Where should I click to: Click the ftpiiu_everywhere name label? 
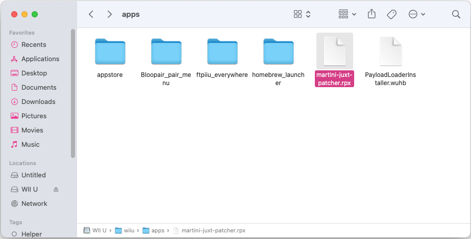222,75
